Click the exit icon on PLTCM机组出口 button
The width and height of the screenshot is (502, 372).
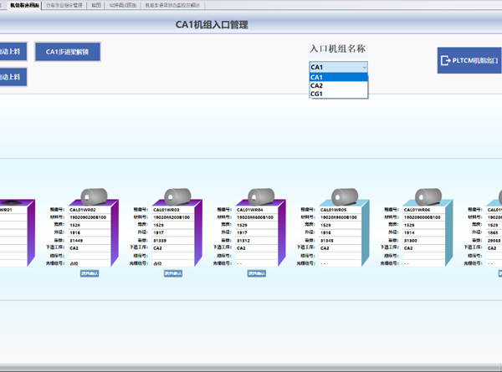tap(445, 60)
